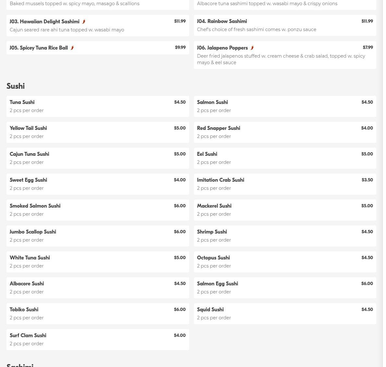This screenshot has width=386, height=367.
Task: Select Imitation Crab Sushi for $3.50
Action: point(284,184)
